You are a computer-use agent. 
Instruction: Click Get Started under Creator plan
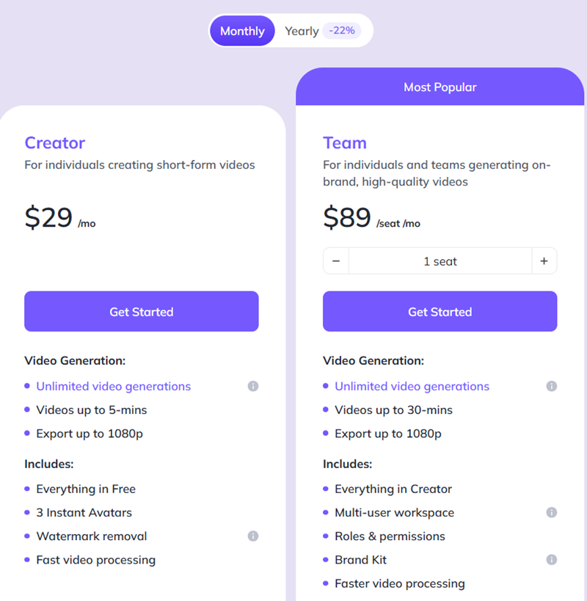point(142,312)
